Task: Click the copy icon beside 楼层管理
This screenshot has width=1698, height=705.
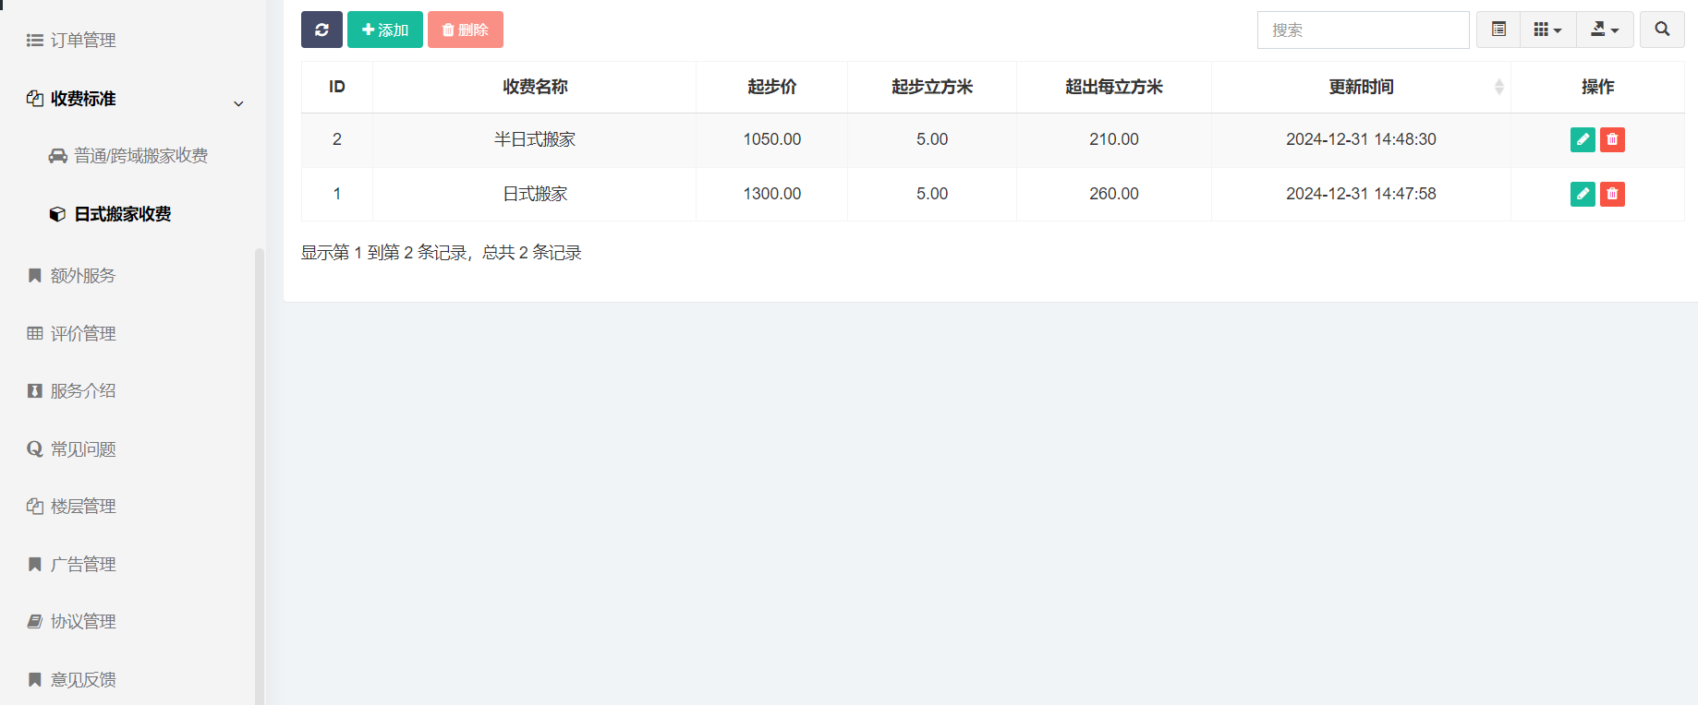Action: [x=35, y=506]
